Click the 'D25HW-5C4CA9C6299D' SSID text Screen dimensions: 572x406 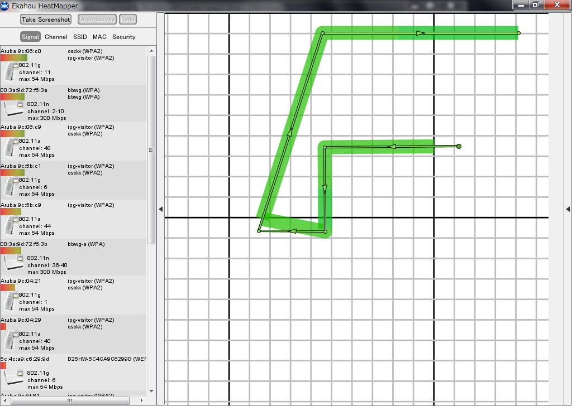pos(99,359)
